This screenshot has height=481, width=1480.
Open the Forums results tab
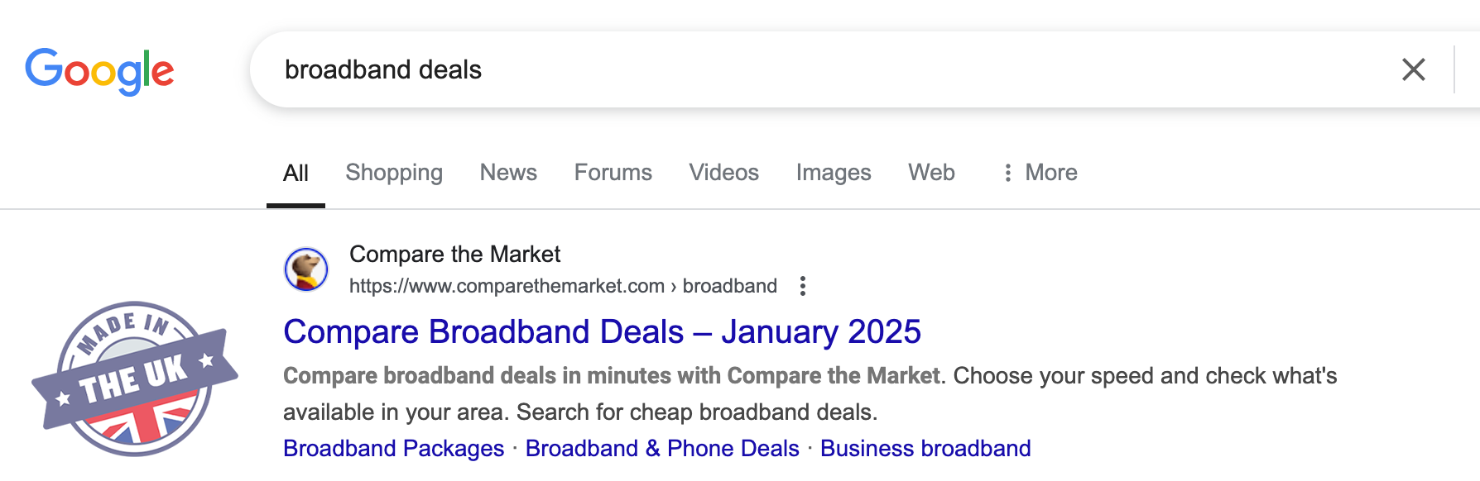(x=613, y=173)
